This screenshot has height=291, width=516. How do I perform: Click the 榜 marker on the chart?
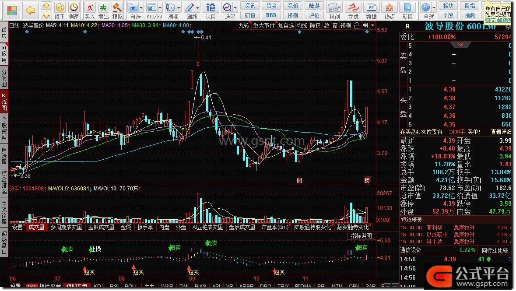(x=367, y=180)
